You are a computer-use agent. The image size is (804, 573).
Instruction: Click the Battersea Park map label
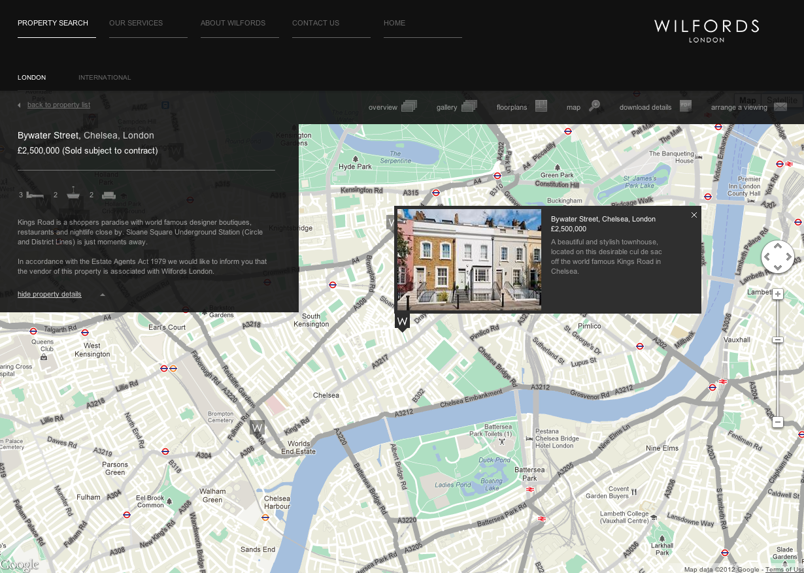[x=529, y=474]
